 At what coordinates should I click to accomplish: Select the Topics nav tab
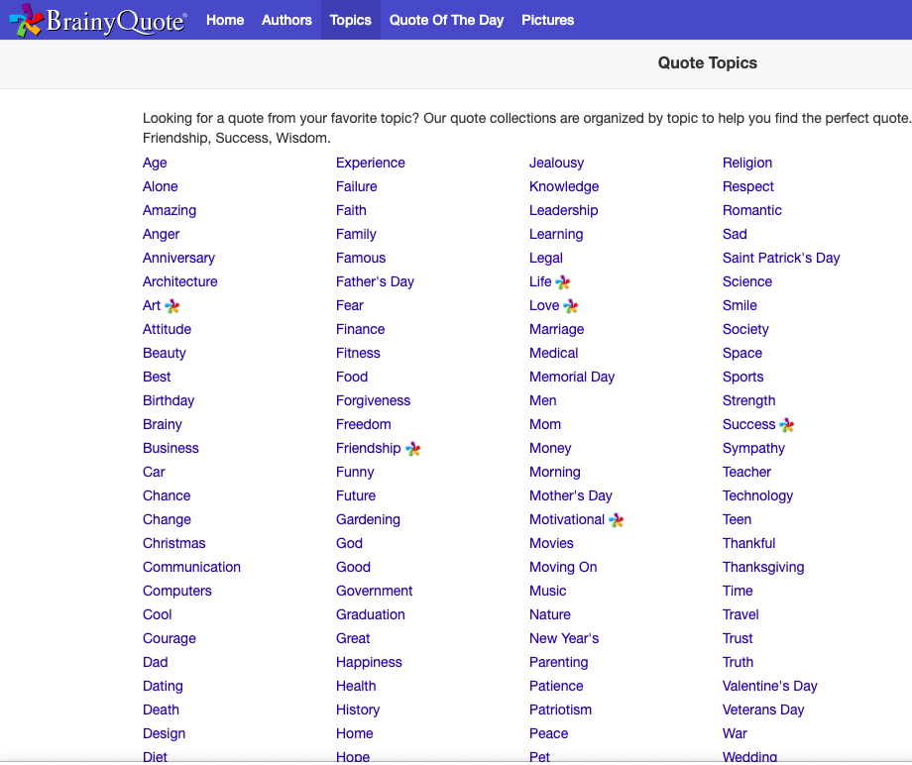(350, 20)
